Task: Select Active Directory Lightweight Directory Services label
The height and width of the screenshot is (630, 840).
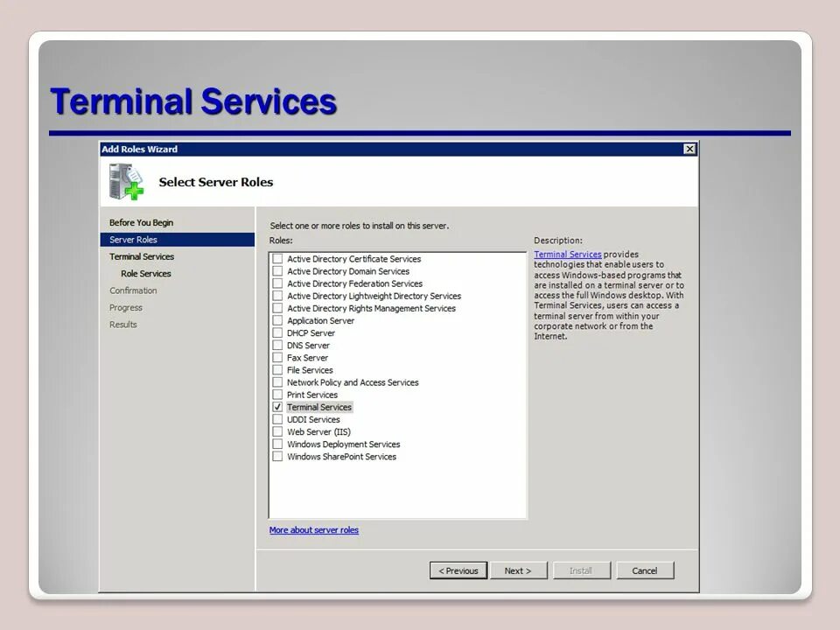Action: coord(374,296)
